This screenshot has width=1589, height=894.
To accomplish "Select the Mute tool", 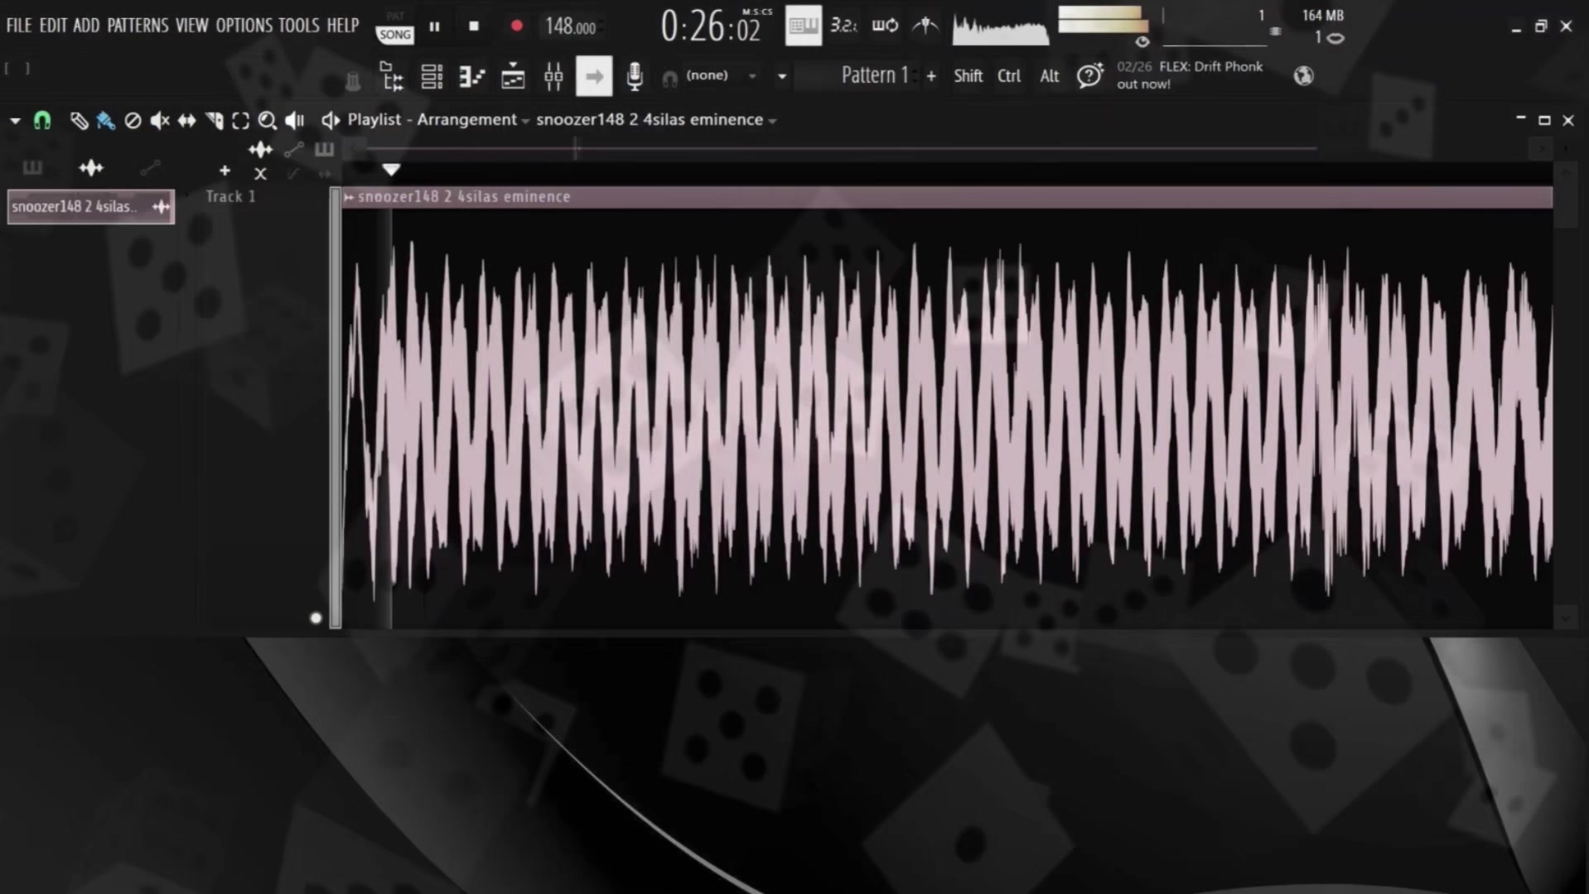I will point(160,121).
